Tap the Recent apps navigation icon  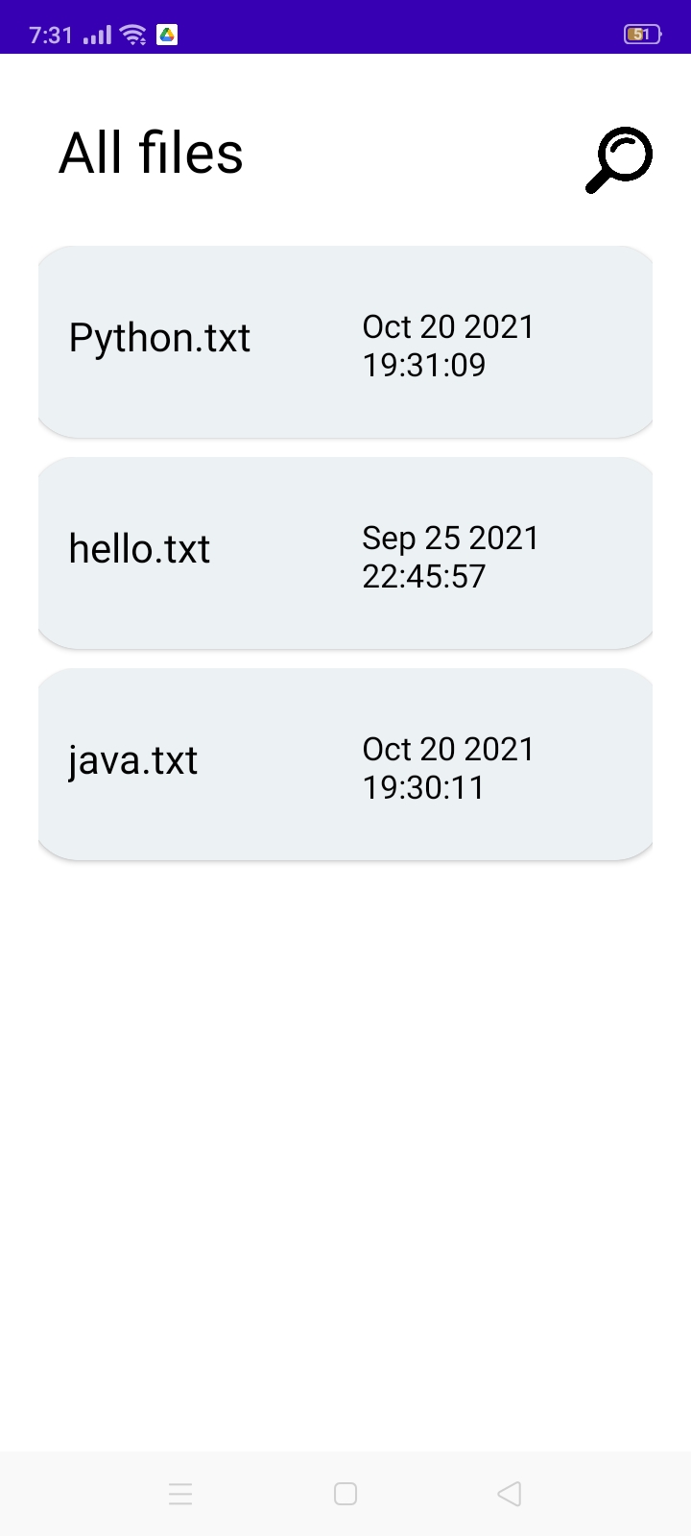coord(180,1494)
